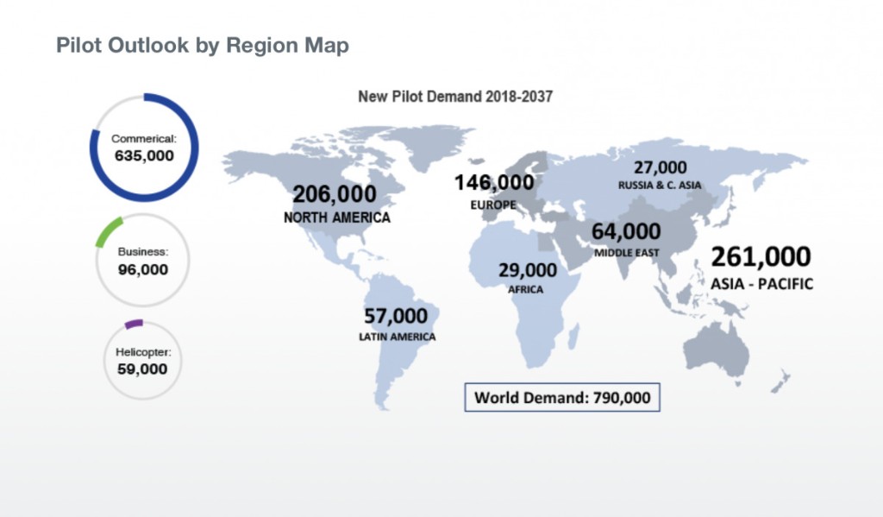Click the Russia & C. Asia 27,000 figure
Image resolution: width=883 pixels, height=517 pixels.
tap(660, 167)
